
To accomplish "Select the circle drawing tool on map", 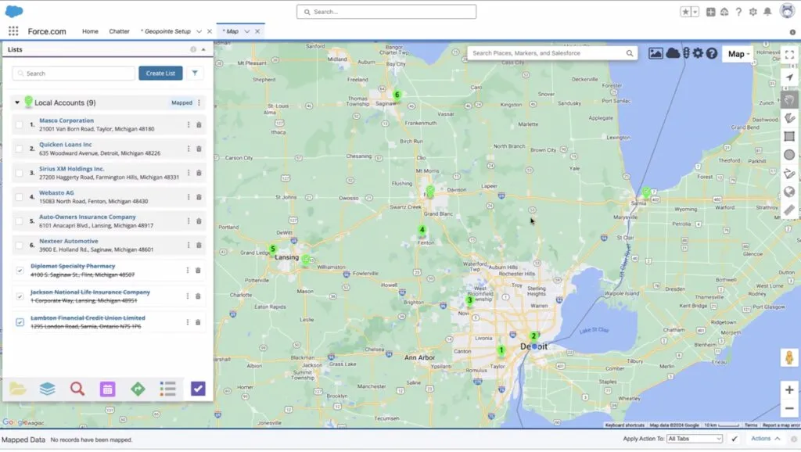I will pyautogui.click(x=789, y=155).
